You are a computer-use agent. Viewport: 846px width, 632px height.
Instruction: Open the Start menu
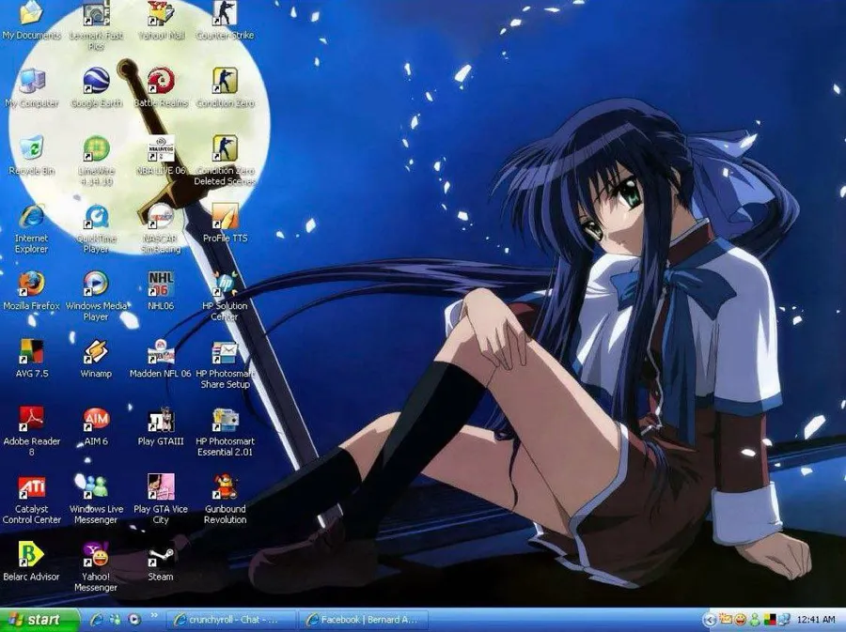(x=39, y=620)
